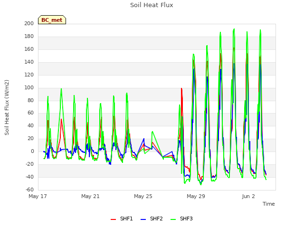Click the 40 y-axis label
This screenshot has width=304, height=228.
[x=30, y=125]
